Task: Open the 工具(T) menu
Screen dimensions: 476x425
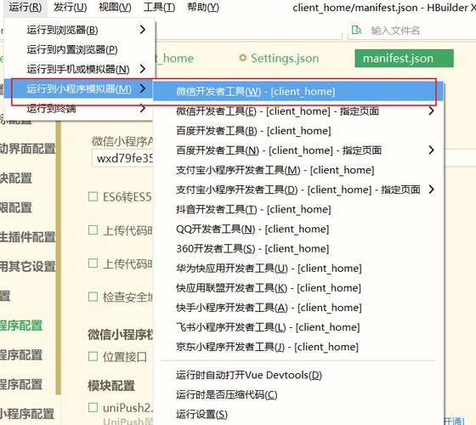Action: pos(160,7)
